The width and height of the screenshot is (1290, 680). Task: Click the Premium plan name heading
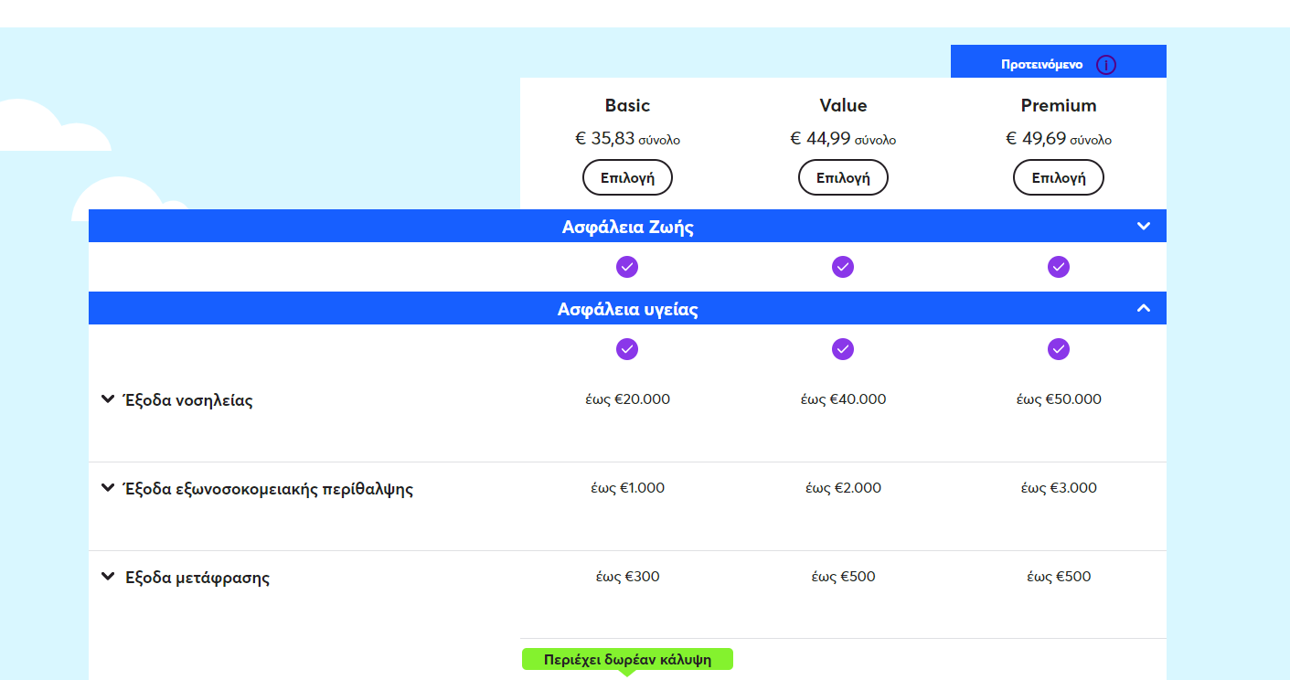click(1059, 106)
